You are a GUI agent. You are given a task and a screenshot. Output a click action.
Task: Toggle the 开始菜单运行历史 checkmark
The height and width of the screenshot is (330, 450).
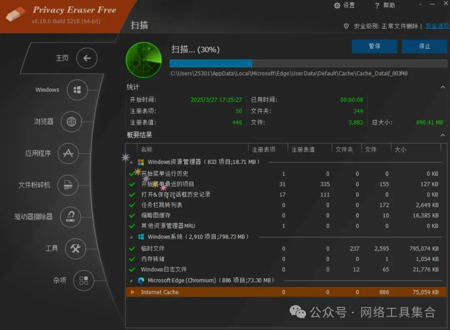click(132, 174)
